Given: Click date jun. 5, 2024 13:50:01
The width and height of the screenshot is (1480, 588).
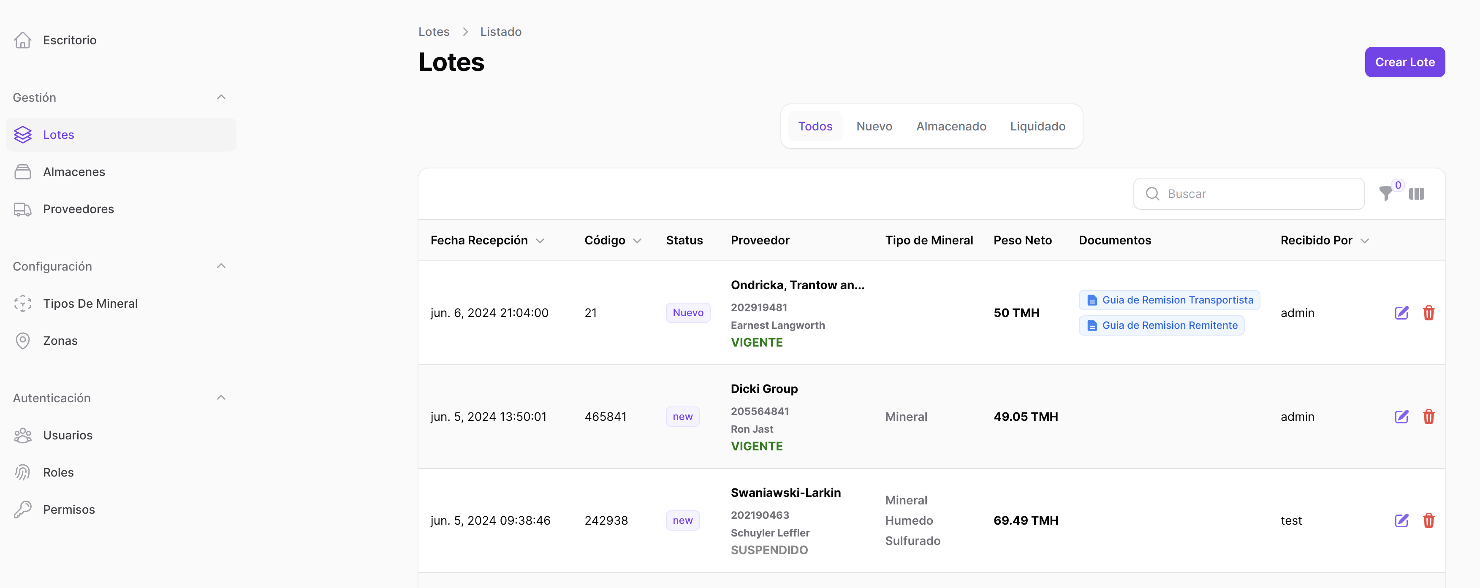Looking at the screenshot, I should coord(489,417).
